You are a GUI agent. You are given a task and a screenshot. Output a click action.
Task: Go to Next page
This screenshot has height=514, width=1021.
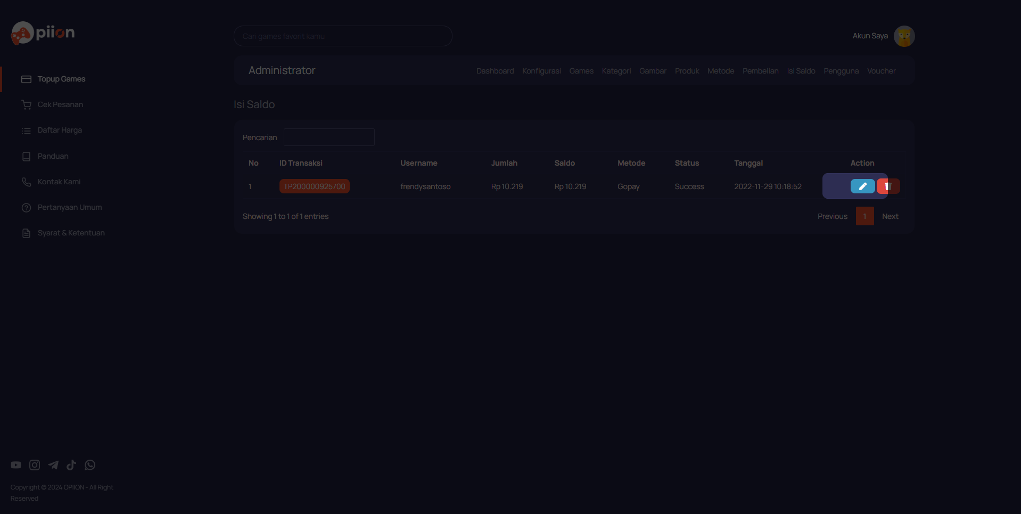click(890, 216)
